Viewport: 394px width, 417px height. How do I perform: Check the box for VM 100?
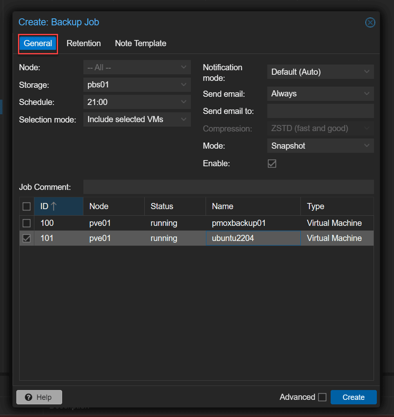pyautogui.click(x=27, y=223)
